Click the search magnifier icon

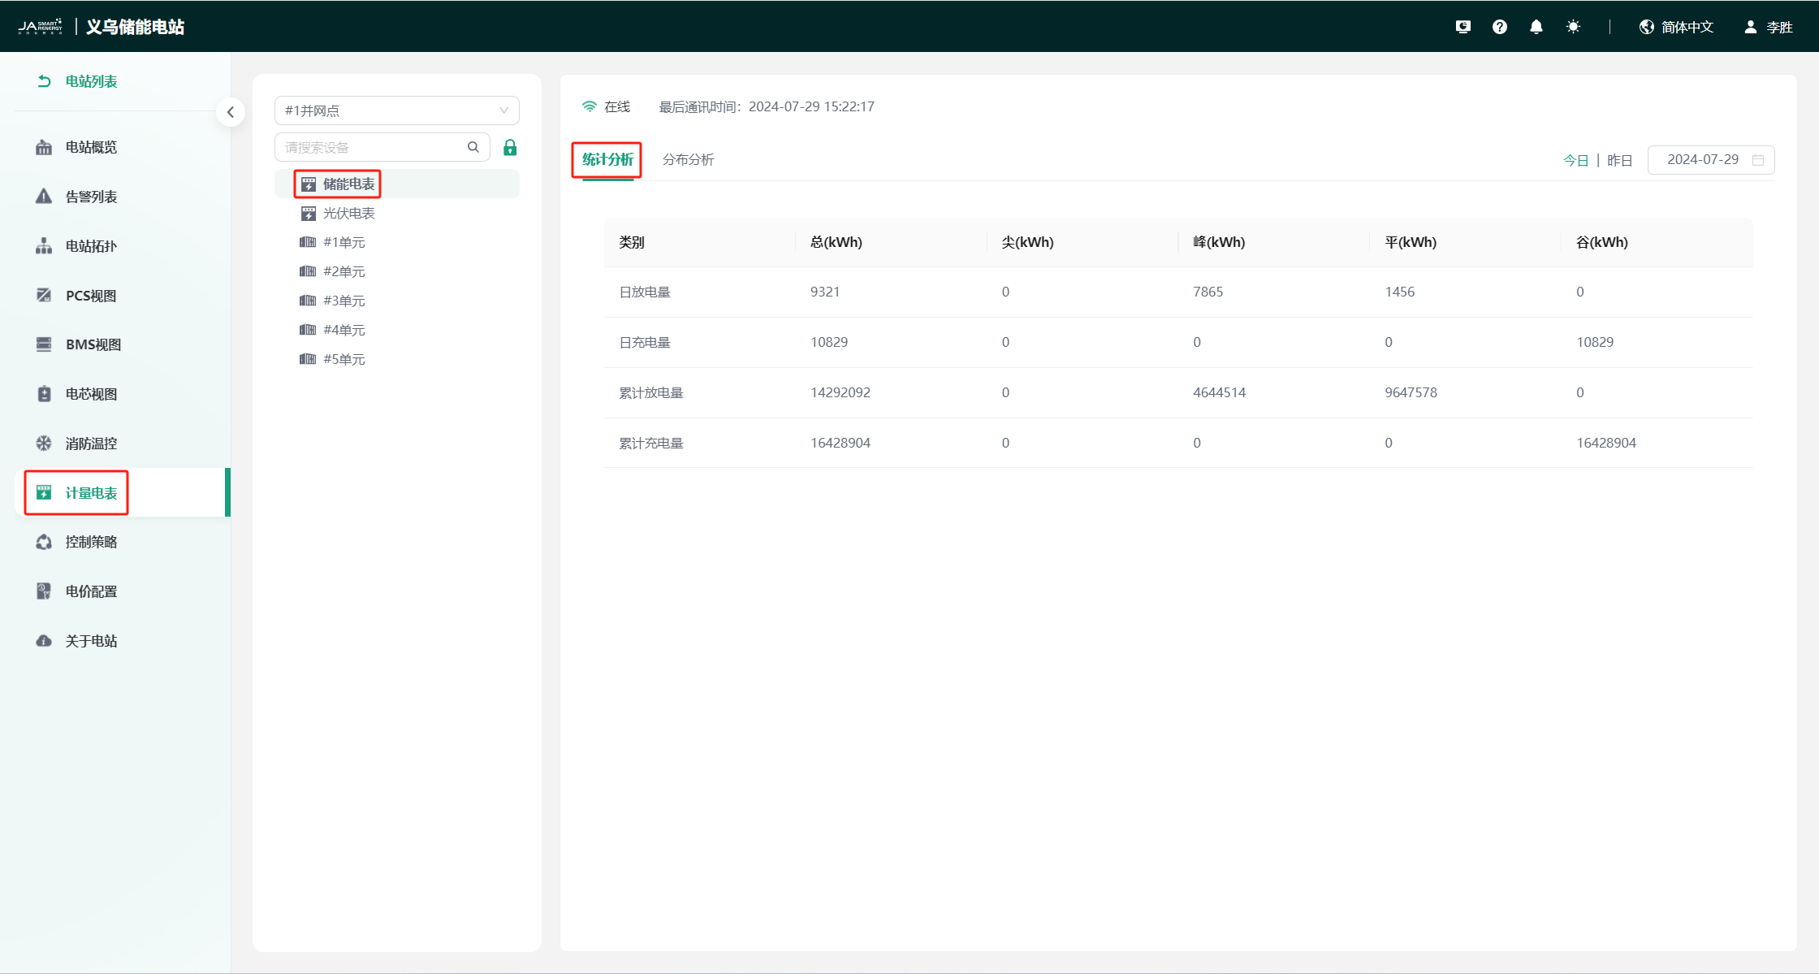tap(473, 147)
